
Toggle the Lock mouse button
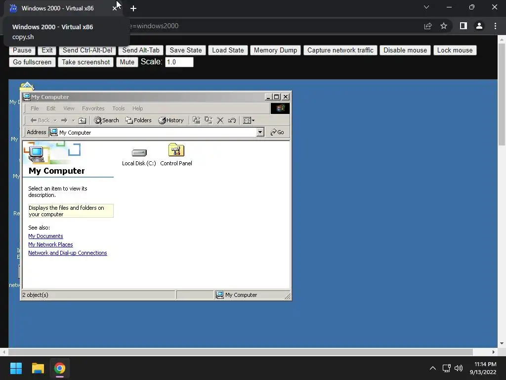click(x=455, y=50)
